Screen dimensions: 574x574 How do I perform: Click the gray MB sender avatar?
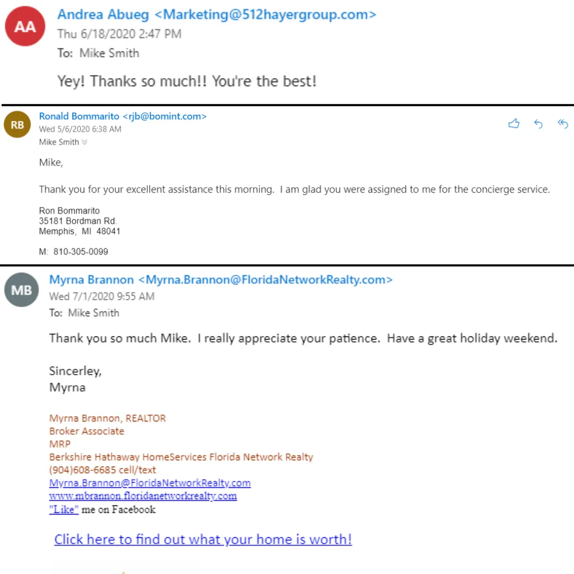(22, 290)
